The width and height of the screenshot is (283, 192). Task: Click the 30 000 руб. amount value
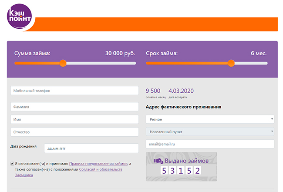pyautogui.click(x=120, y=54)
